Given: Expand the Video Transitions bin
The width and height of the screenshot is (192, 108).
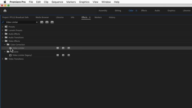Looking at the screenshot, I should (x=2, y=59).
